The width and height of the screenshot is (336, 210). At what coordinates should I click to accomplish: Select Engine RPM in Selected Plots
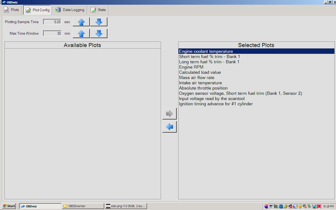191,67
